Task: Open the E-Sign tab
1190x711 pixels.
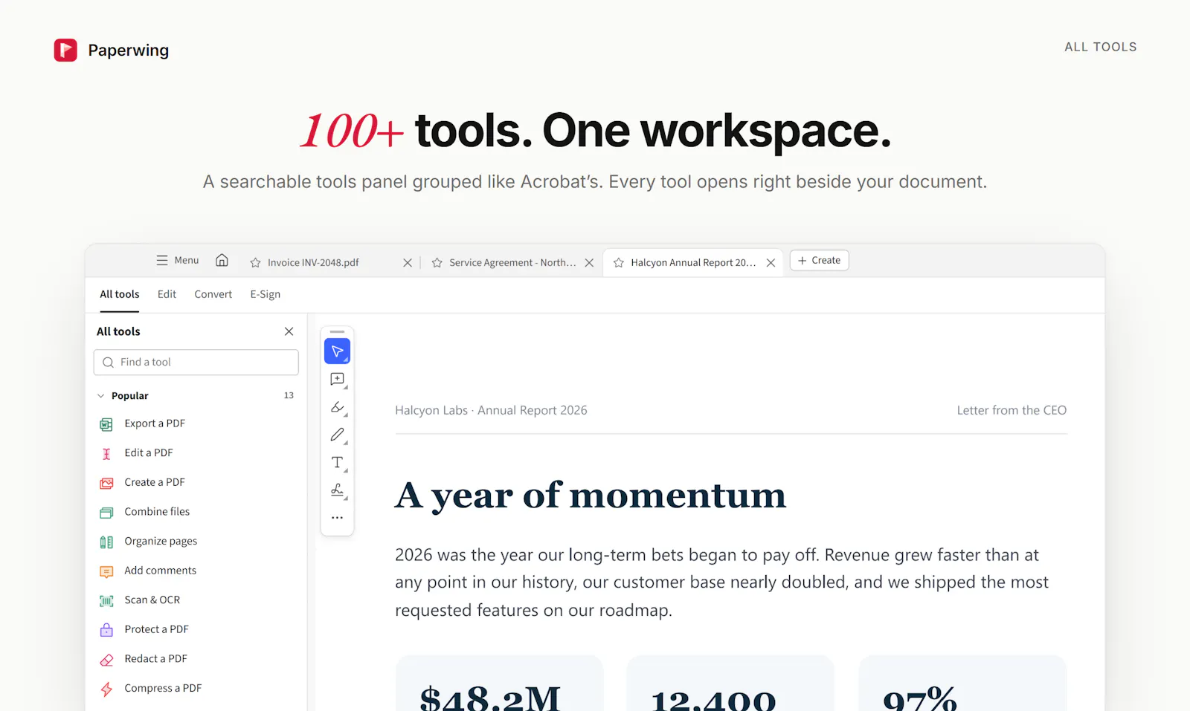Action: click(x=266, y=294)
